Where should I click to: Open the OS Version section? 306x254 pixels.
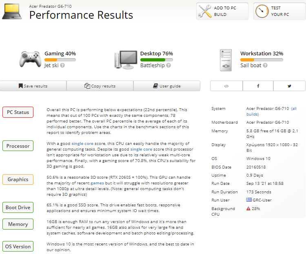point(18,247)
